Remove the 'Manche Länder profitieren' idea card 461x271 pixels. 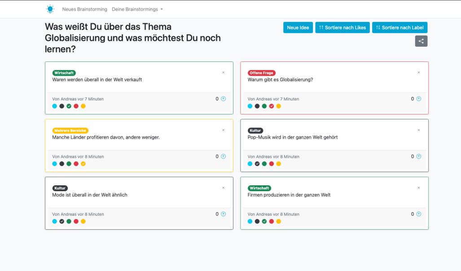[223, 130]
